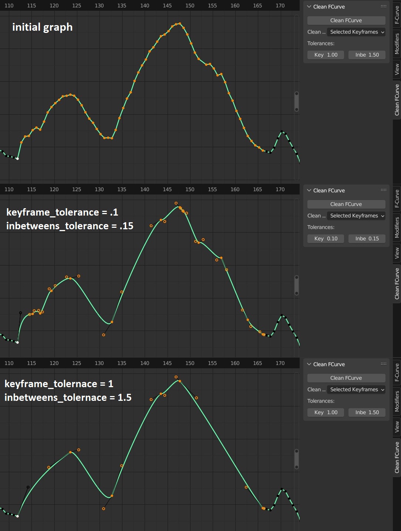Switch to View tab in keyframe_tolerance = .1 view
This screenshot has height=531, width=401.
pos(397,253)
